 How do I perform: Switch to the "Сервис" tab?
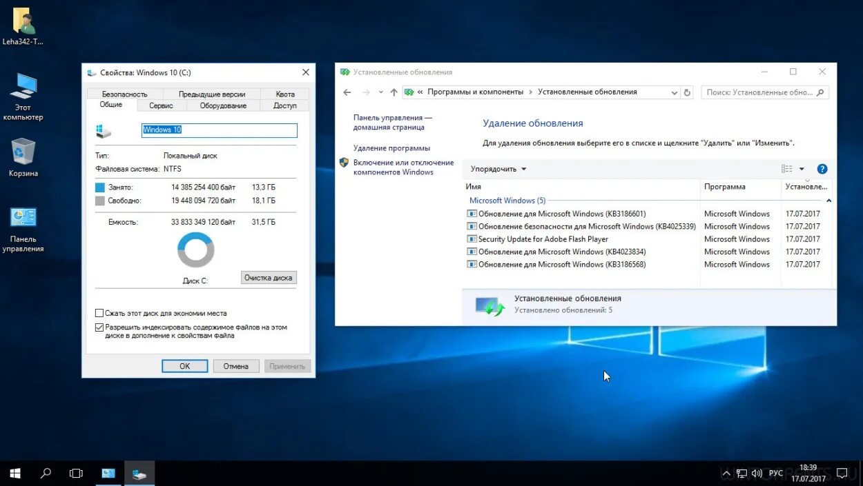click(x=161, y=105)
